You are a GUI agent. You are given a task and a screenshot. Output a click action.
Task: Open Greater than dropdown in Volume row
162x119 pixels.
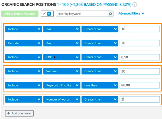[100, 71]
